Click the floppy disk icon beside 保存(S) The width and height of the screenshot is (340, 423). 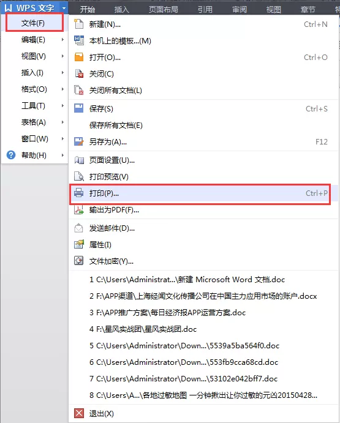tap(79, 108)
